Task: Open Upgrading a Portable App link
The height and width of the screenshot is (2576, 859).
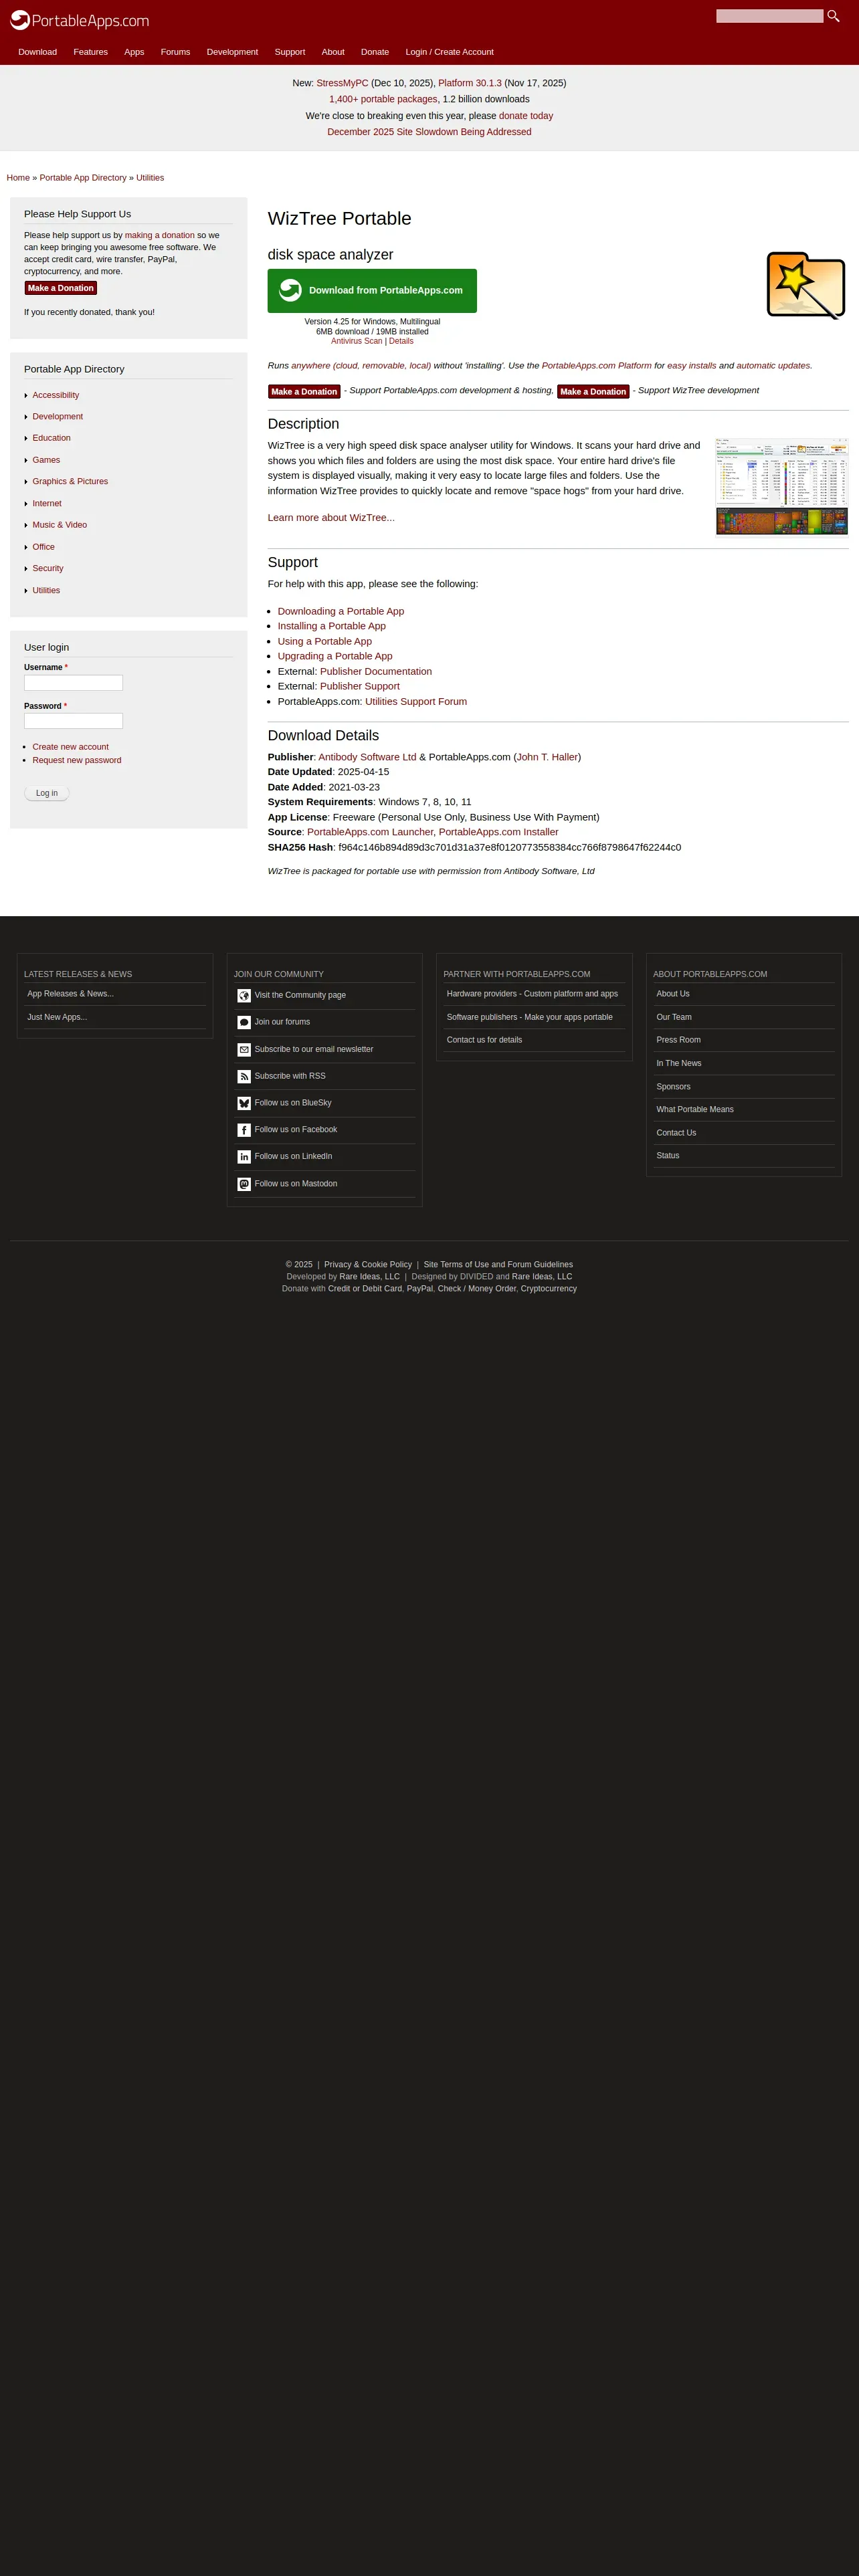Action: point(335,656)
